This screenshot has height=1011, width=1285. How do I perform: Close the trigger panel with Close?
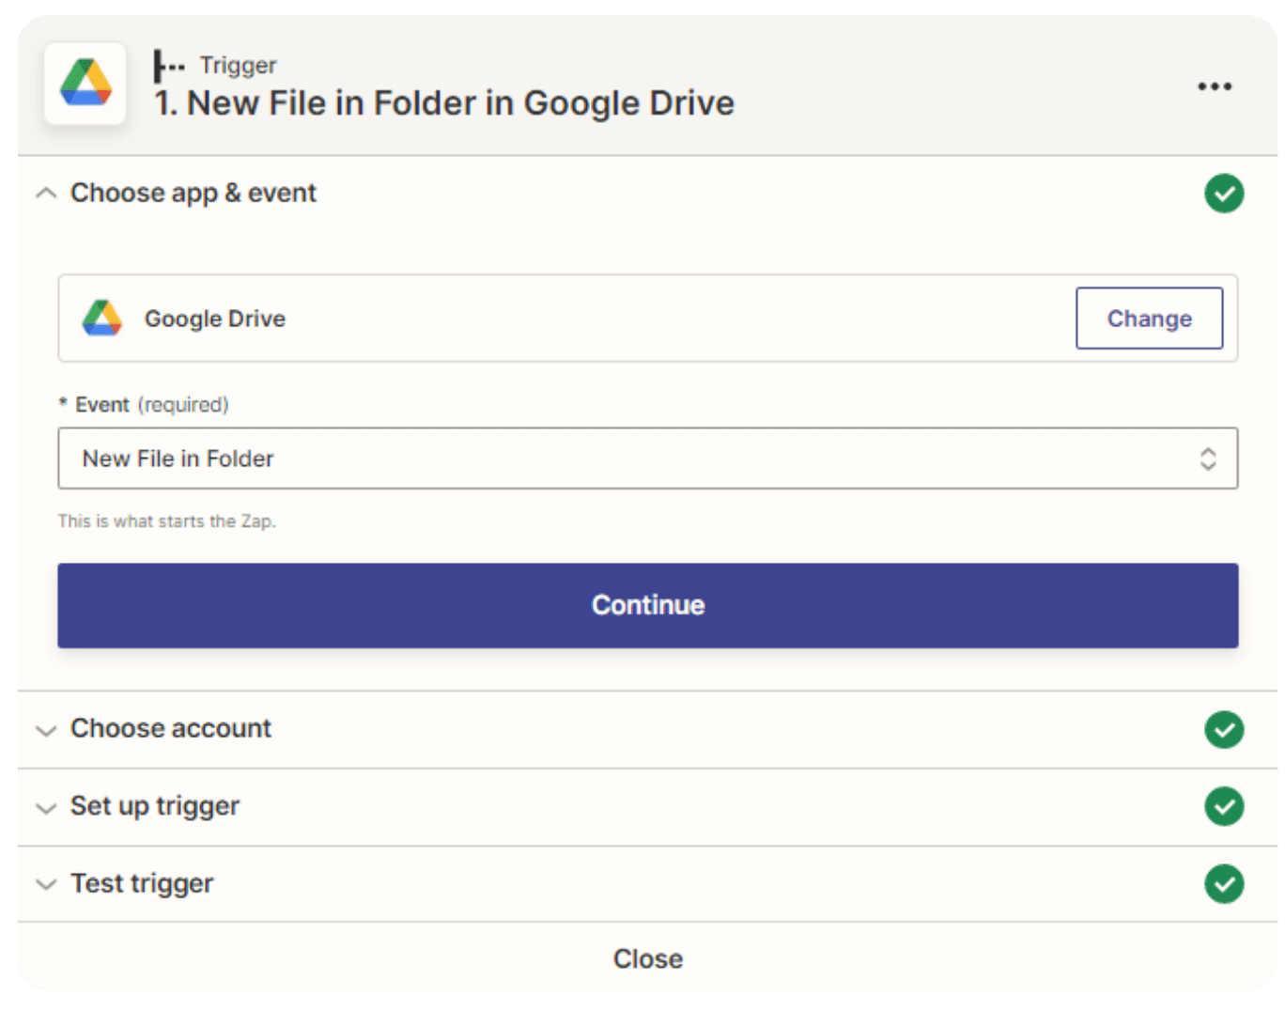(648, 958)
